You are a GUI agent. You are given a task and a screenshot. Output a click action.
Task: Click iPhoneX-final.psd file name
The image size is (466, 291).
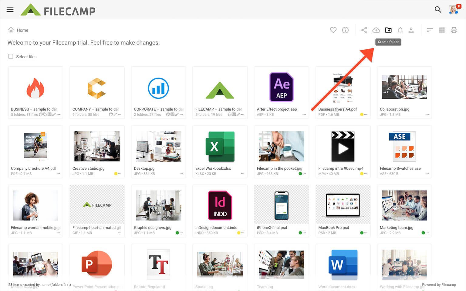[x=272, y=227]
